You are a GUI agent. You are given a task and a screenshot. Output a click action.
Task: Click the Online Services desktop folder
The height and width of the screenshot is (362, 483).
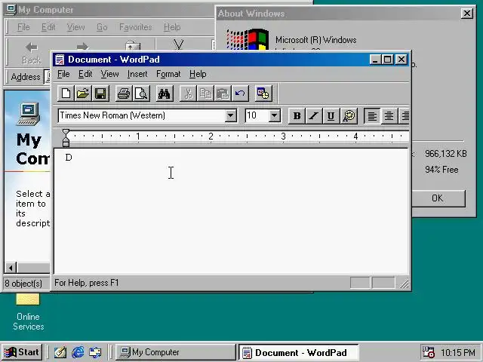(x=28, y=311)
